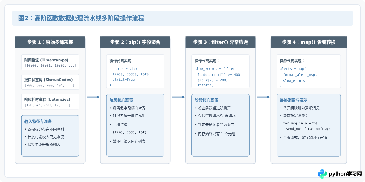Viewport: 365px width, 182px height.
Task: Click the '[120, 45, 890, 12, ...]' sample list
Action: (x=47, y=105)
